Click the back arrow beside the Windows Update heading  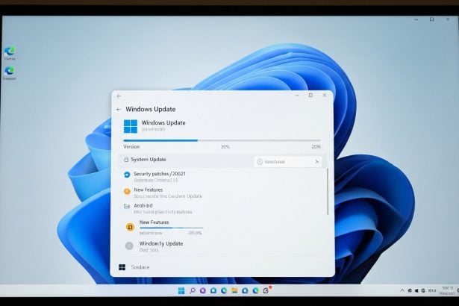(119, 110)
